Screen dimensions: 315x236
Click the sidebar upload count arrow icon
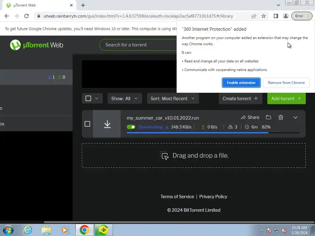pyautogui.click(x=59, y=77)
